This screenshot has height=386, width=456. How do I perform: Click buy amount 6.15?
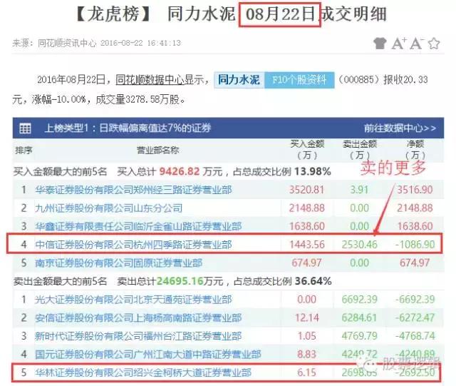pos(307,372)
